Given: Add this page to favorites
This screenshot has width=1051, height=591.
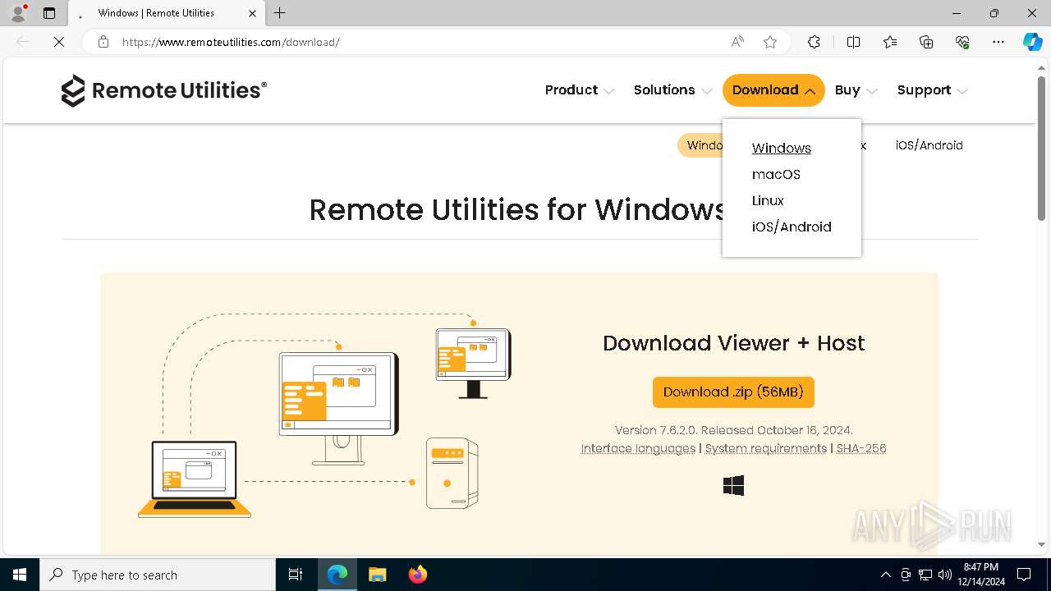Looking at the screenshot, I should pyautogui.click(x=770, y=42).
